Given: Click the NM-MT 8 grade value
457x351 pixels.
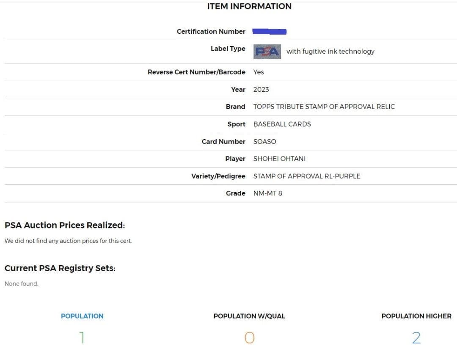Looking at the screenshot, I should tap(267, 193).
